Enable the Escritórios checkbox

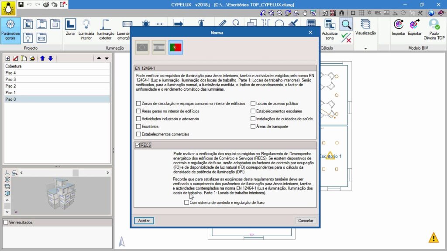pyautogui.click(x=138, y=126)
